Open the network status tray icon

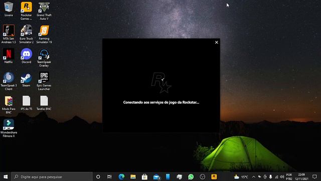276,176
